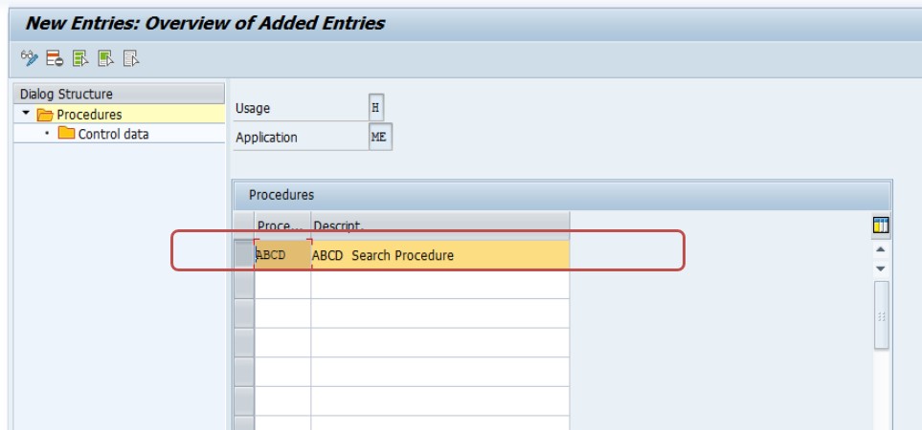Click the Proce... column header
Screen dimensions: 922x430
click(x=282, y=226)
